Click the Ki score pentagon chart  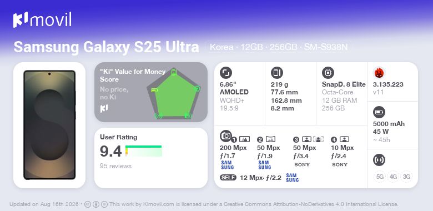(x=174, y=93)
